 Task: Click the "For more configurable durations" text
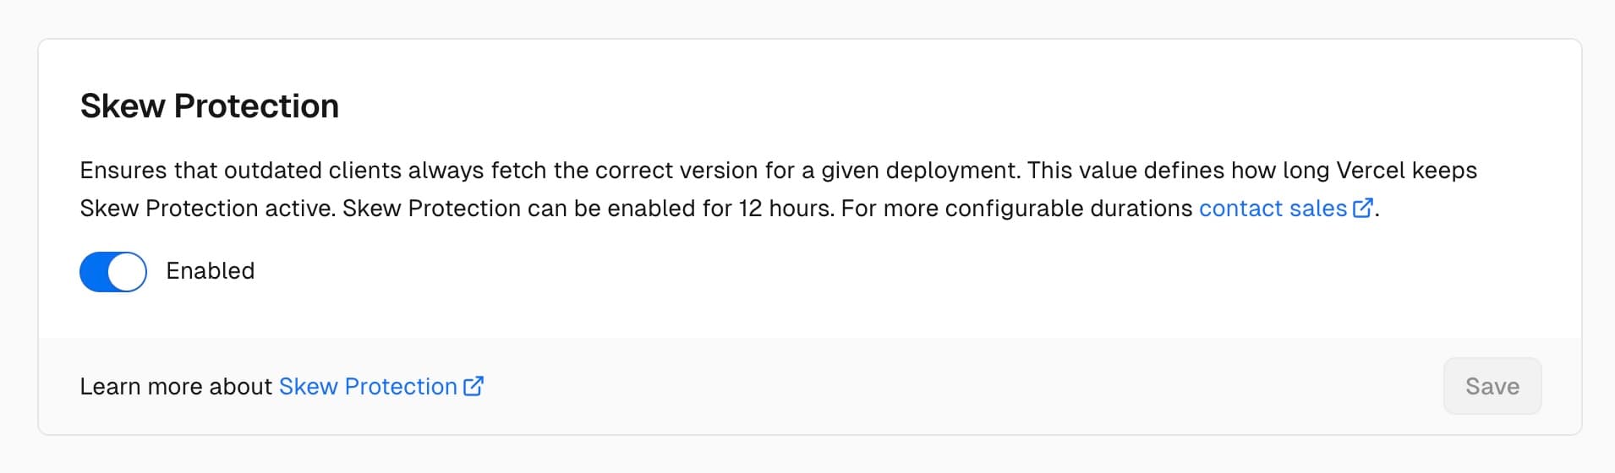tap(1016, 209)
